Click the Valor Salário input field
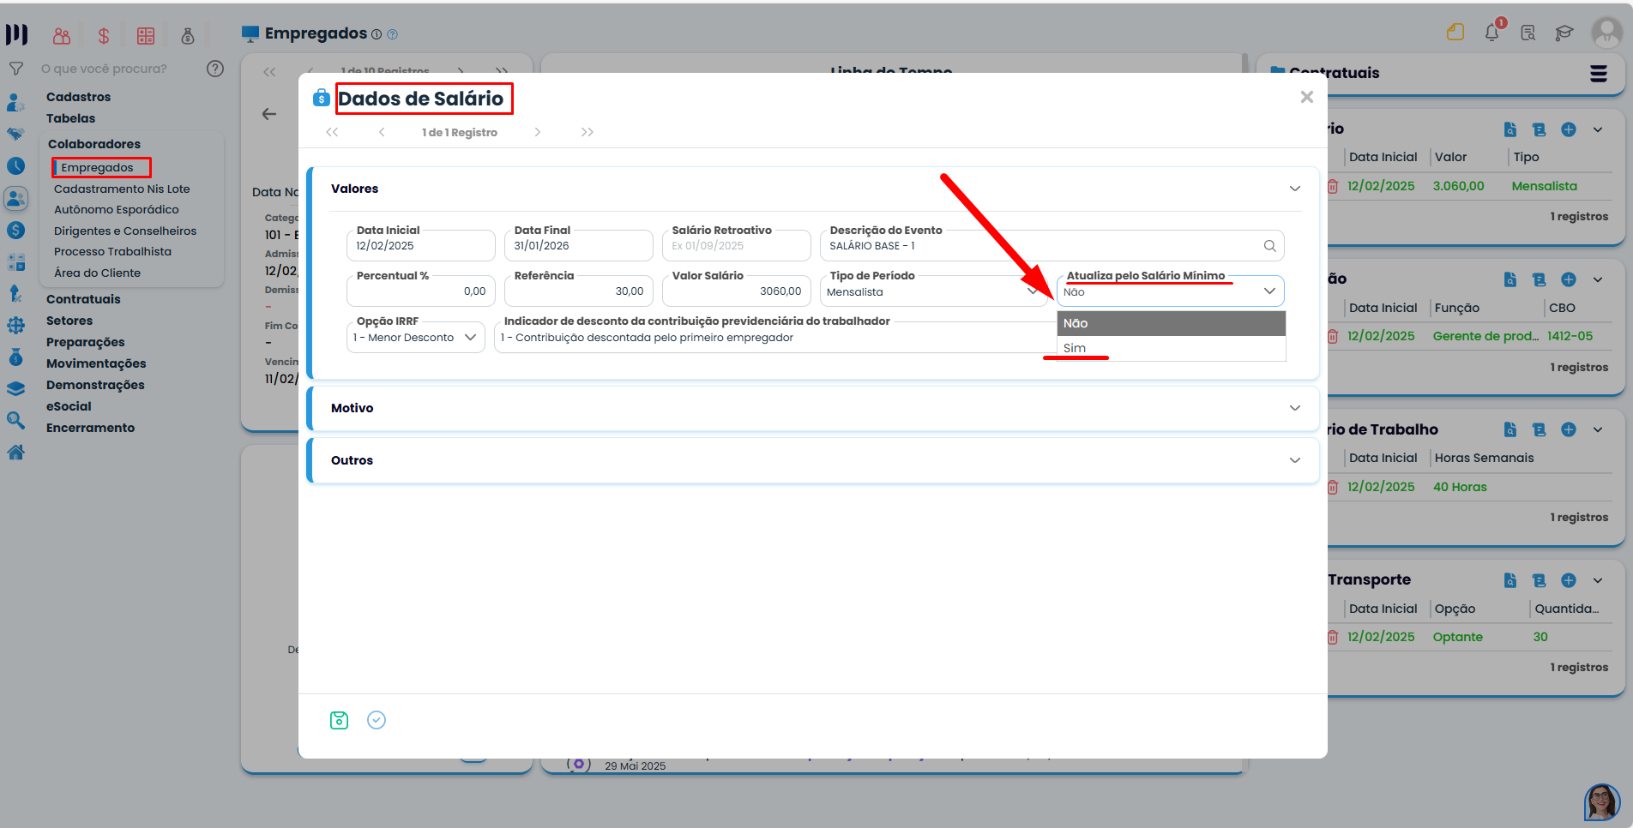1633x828 pixels. click(738, 291)
